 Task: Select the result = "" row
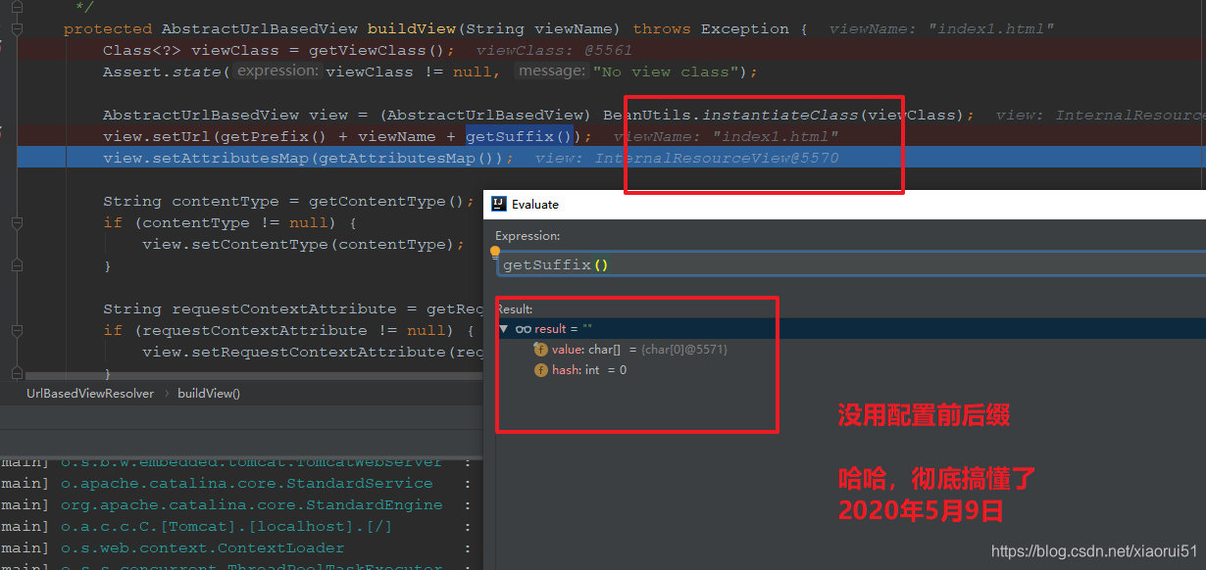point(851,329)
